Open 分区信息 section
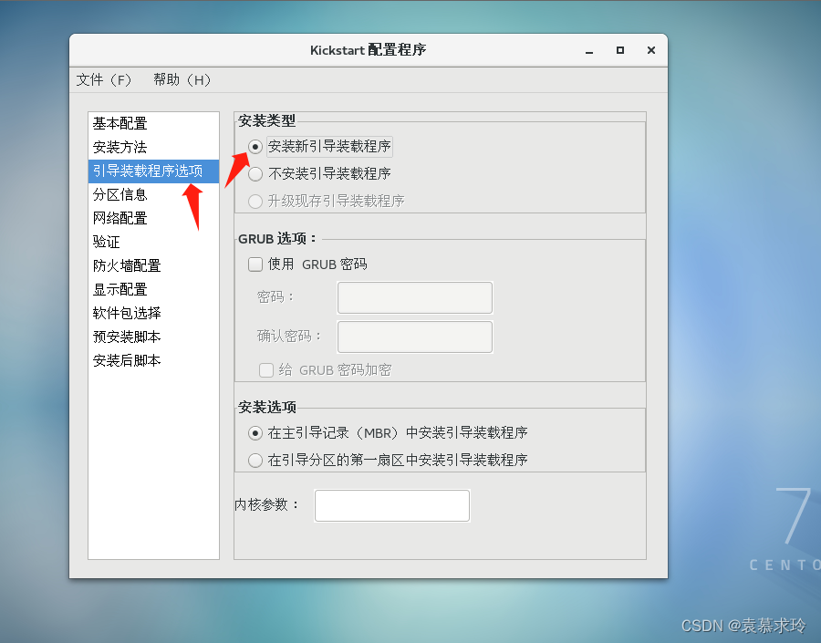The width and height of the screenshot is (821, 643). coord(153,195)
